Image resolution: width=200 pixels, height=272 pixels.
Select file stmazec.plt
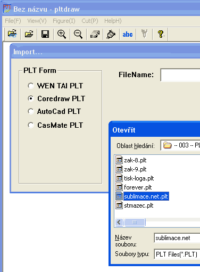tap(139, 205)
